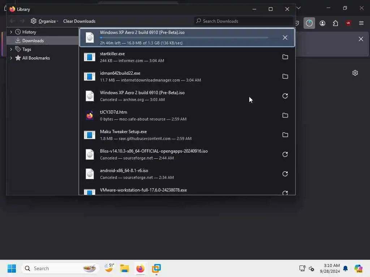Viewport: 370px width, 277px height.
Task: Click the settings gear on the Firefox page
Action: [355, 73]
